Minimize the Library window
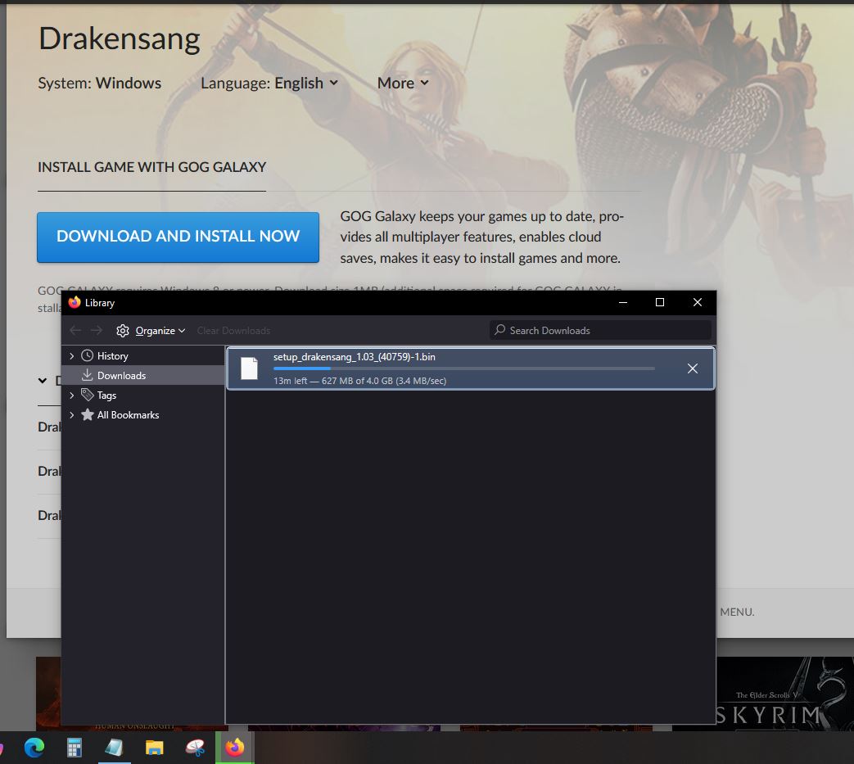854x764 pixels. [623, 302]
